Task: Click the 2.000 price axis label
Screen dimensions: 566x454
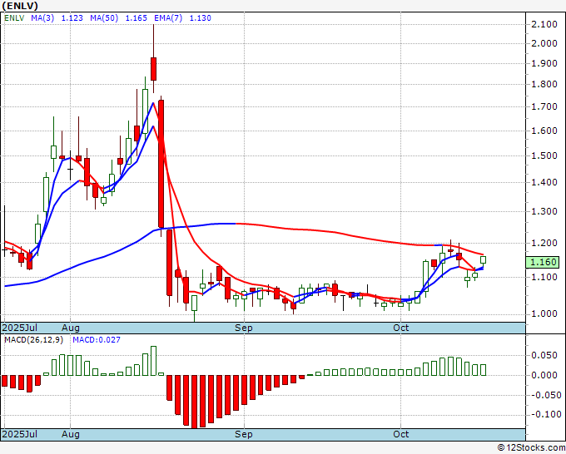Action: 544,43
